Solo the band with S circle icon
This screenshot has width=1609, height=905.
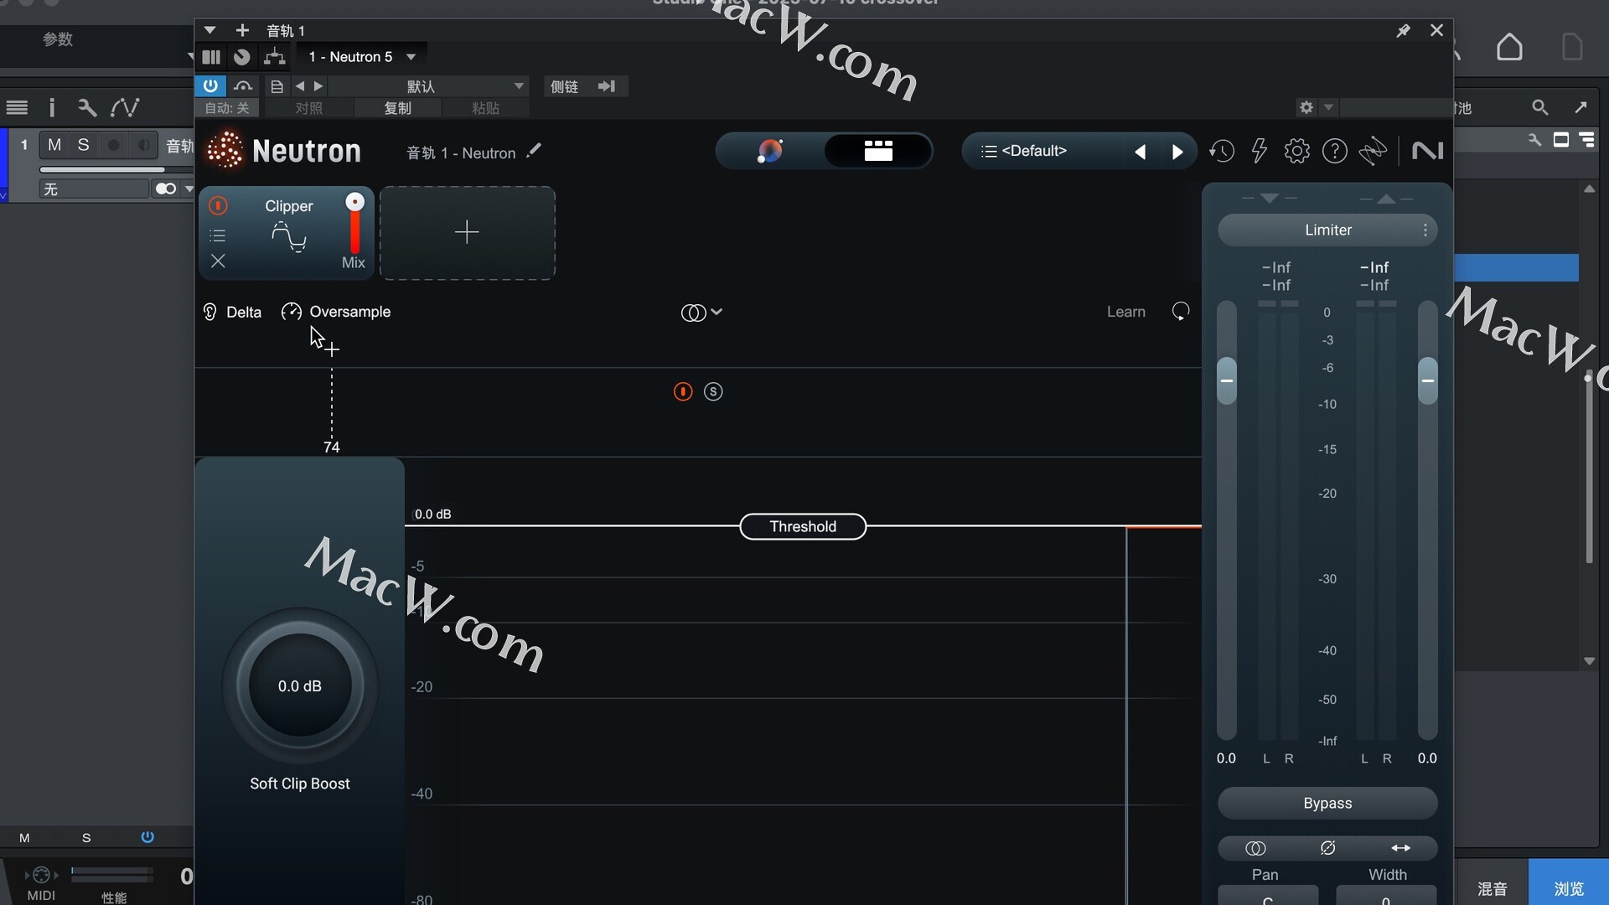[713, 391]
